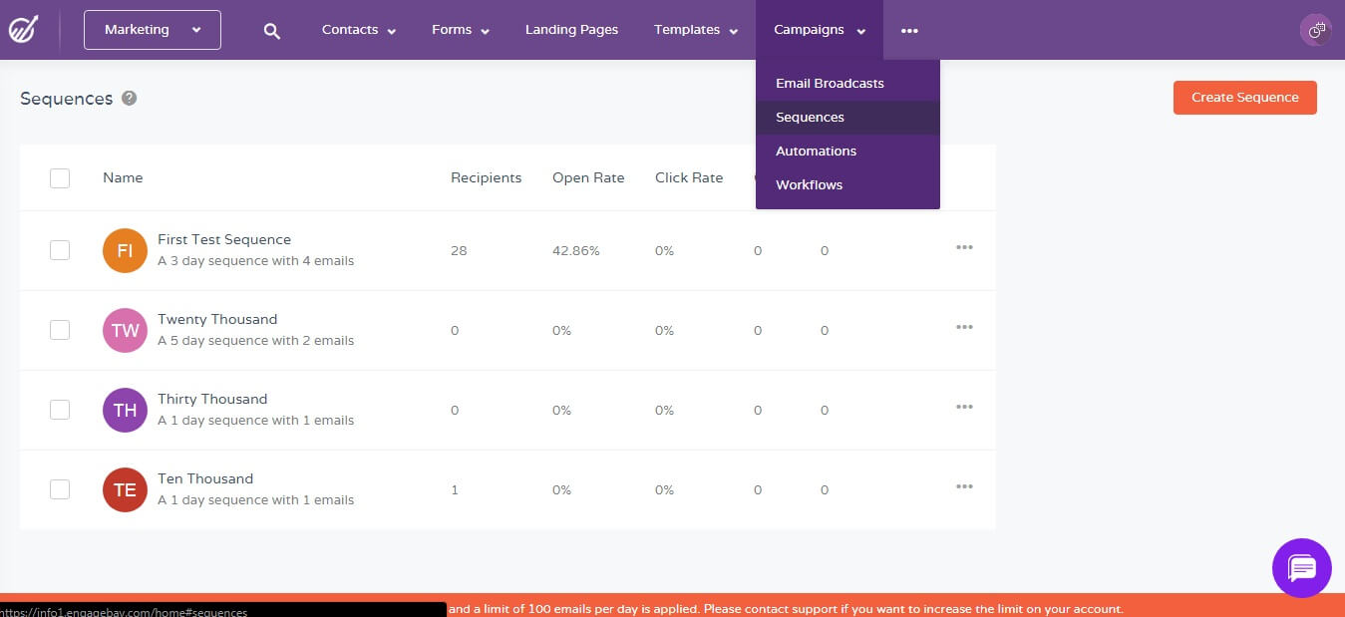Open more options for First Test Sequence
1345x617 pixels.
coord(964,248)
